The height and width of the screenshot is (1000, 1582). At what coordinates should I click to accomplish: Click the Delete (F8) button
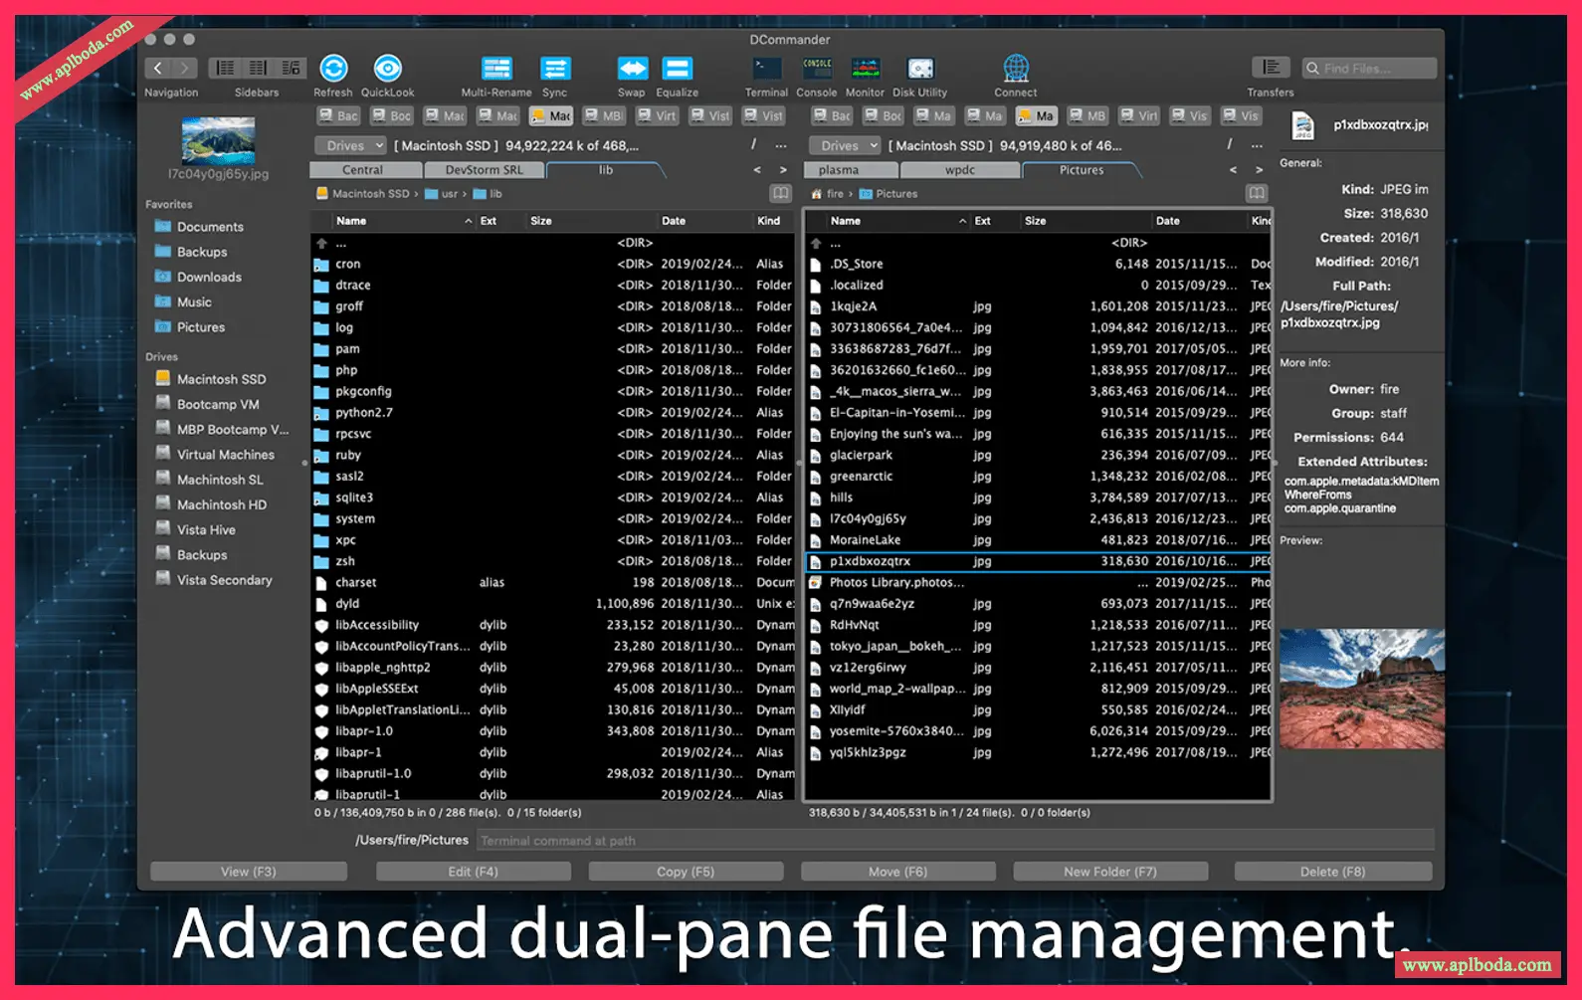(x=1333, y=872)
